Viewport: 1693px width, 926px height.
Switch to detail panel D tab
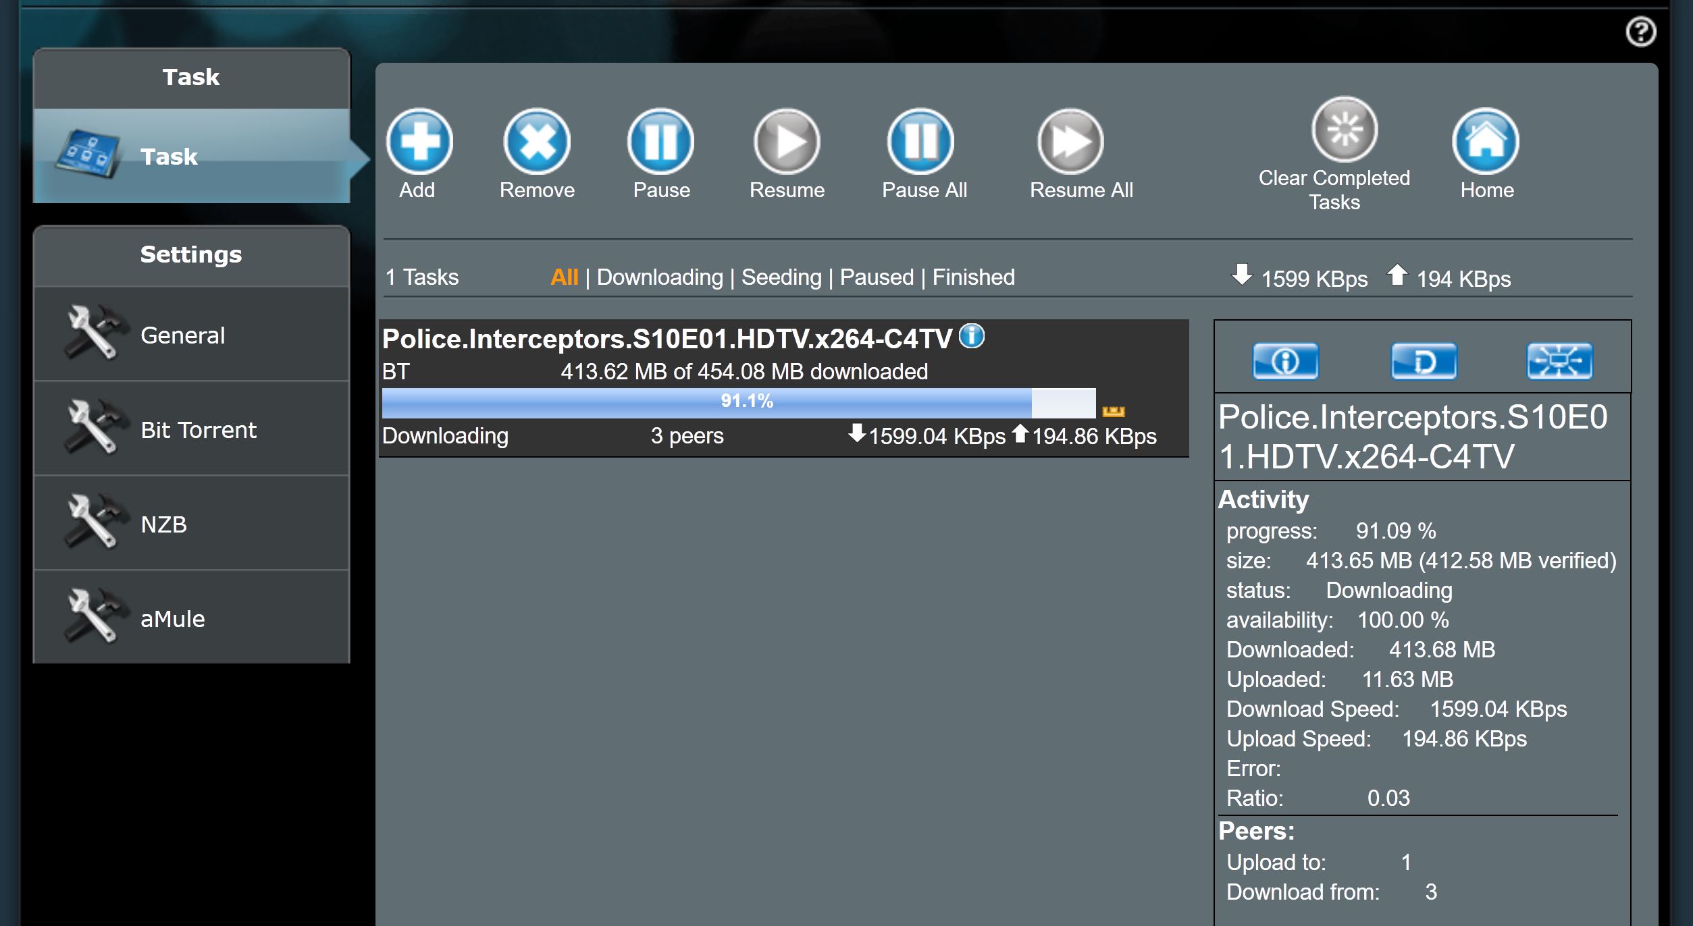pyautogui.click(x=1424, y=362)
